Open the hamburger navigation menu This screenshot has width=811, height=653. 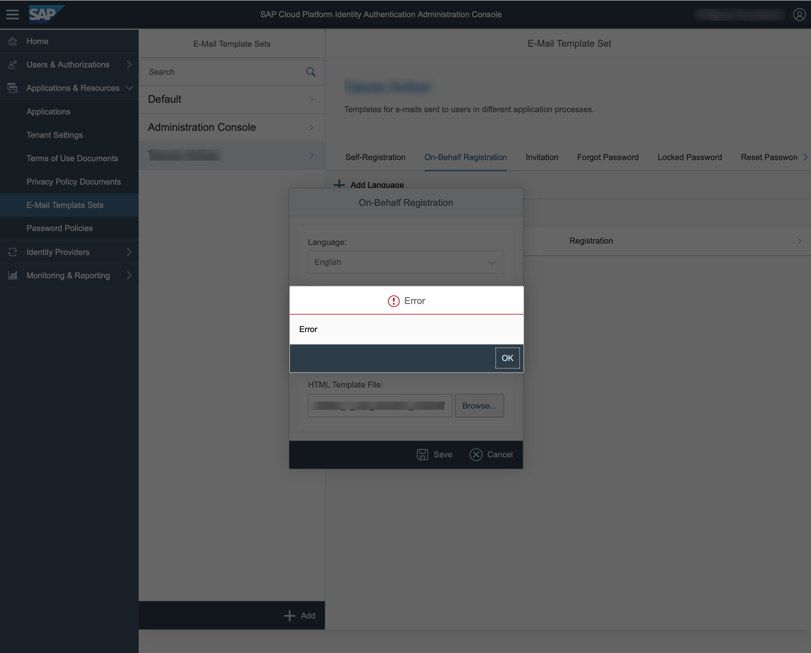tap(13, 14)
